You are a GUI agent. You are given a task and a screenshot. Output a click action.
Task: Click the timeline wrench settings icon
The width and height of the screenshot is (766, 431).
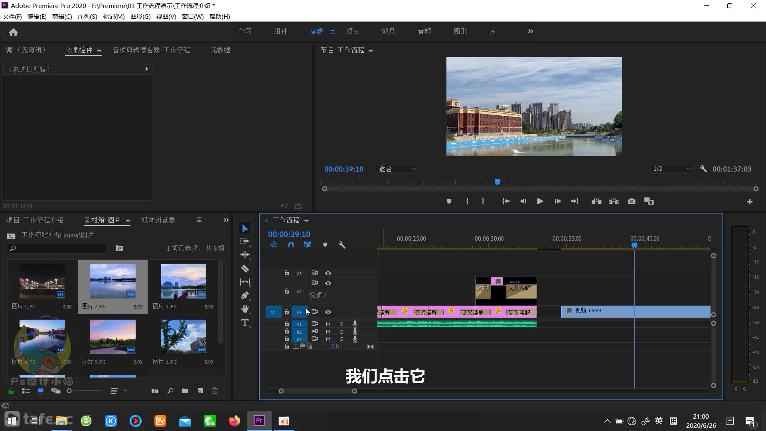(x=342, y=245)
